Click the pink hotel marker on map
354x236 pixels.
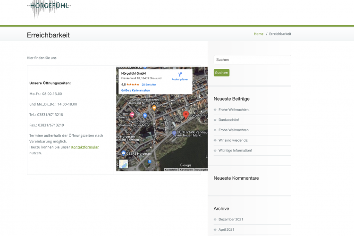tap(132, 115)
